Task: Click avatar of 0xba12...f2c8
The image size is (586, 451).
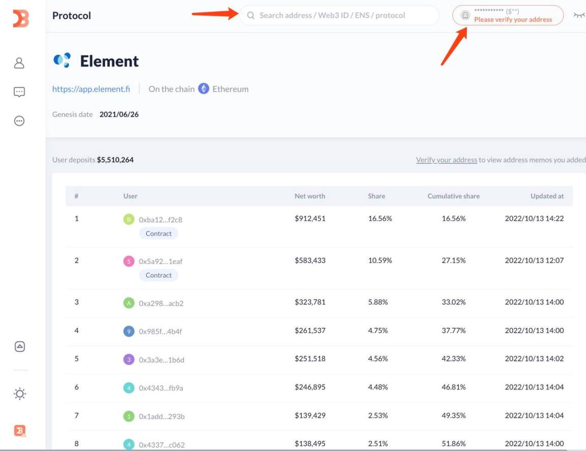Action: (129, 219)
